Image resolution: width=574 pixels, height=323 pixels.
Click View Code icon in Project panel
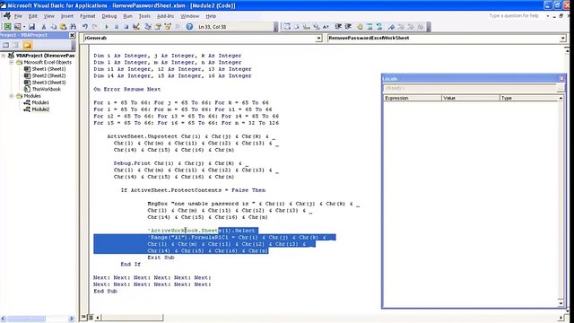tap(6, 45)
